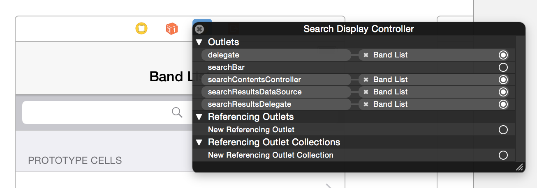
Task: Click the resize grip of the popup
Action: (519, 167)
